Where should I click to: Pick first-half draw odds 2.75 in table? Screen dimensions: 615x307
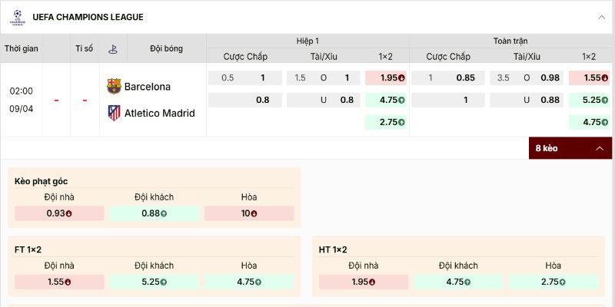pyautogui.click(x=386, y=122)
